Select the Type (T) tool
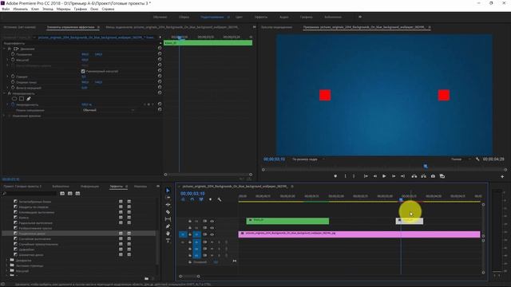This screenshot has height=287, width=511. tap(168, 241)
